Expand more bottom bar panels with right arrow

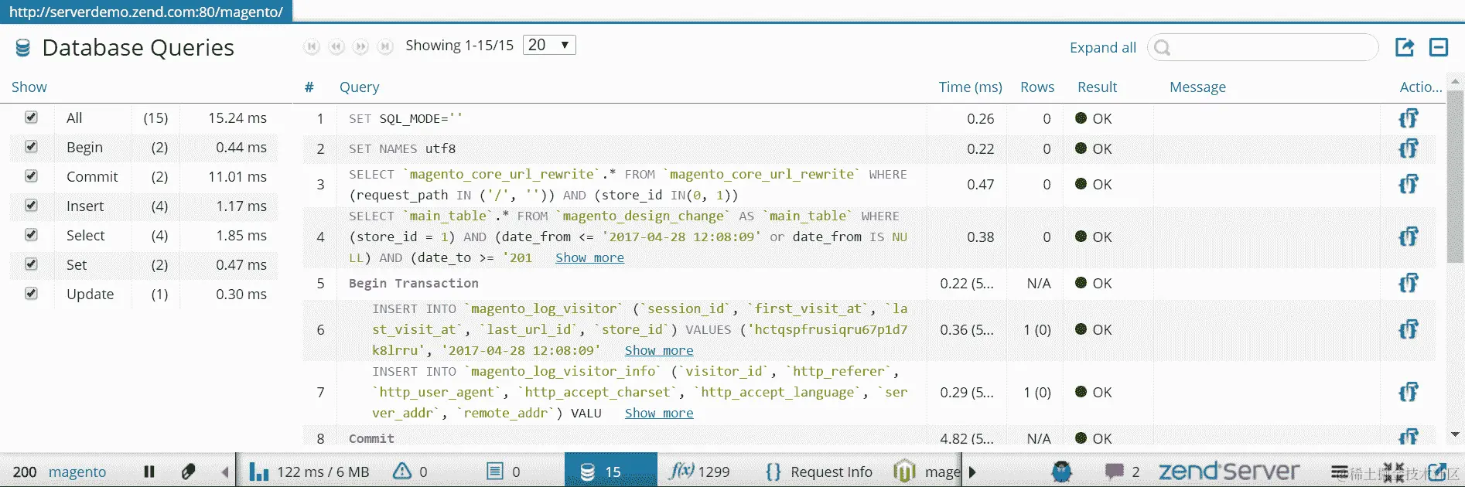[972, 472]
